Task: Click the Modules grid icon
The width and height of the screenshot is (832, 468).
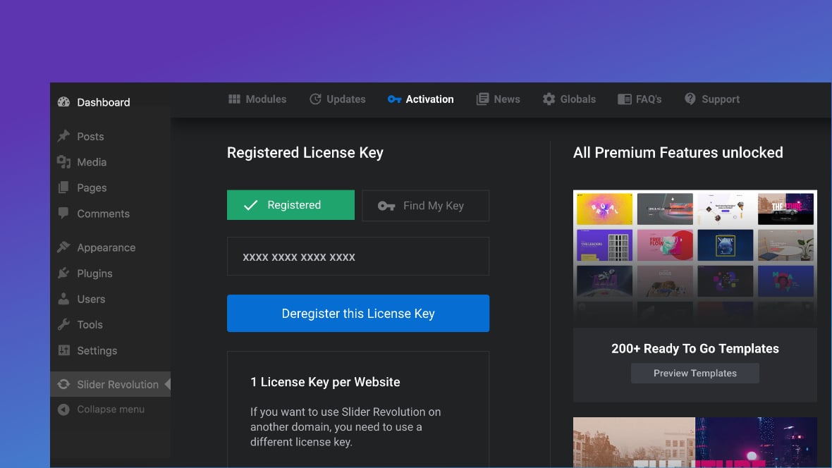Action: click(x=234, y=99)
